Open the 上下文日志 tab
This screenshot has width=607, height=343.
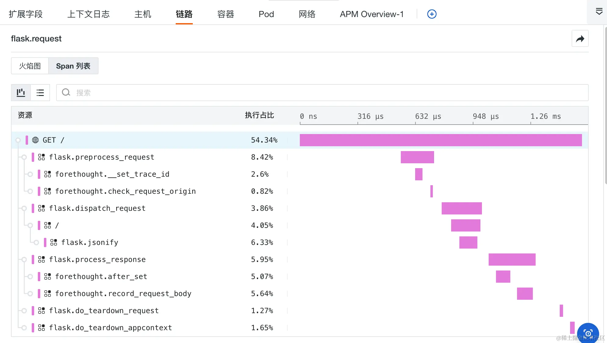click(x=88, y=14)
